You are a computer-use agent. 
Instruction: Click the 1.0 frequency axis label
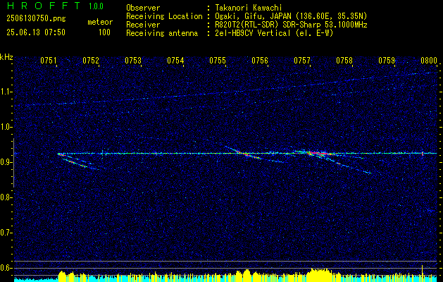click(5, 128)
